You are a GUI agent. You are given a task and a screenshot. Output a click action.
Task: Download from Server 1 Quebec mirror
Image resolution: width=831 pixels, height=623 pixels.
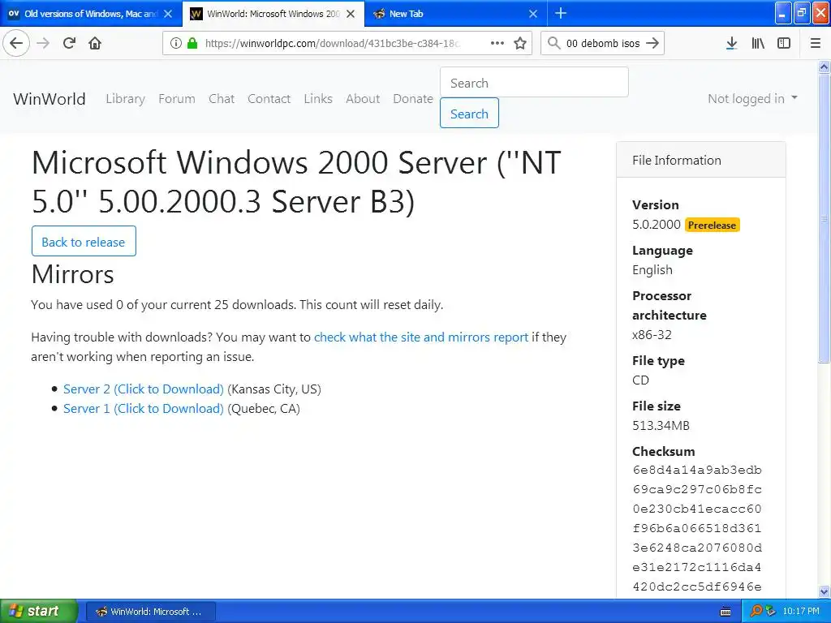(x=143, y=409)
